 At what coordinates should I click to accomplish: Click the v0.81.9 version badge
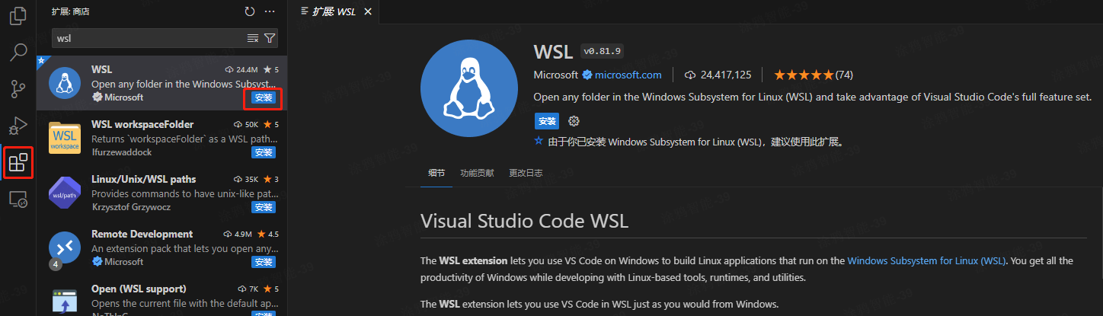pos(602,51)
